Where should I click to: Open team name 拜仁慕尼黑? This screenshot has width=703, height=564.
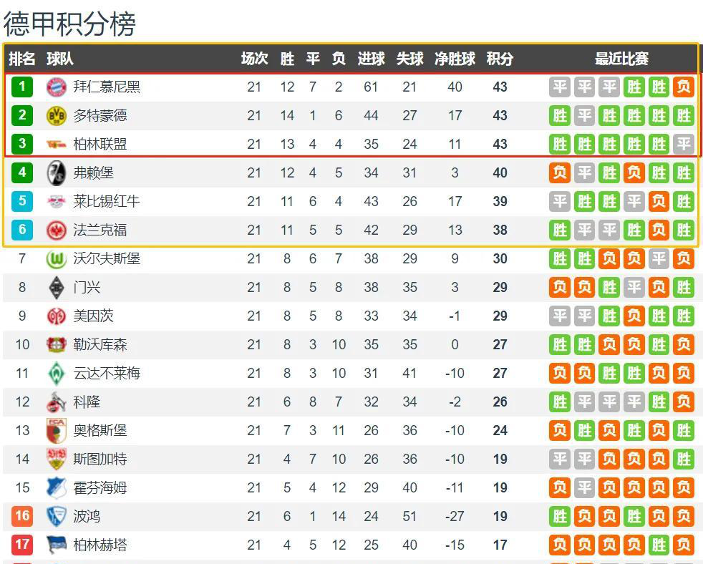pyautogui.click(x=107, y=87)
